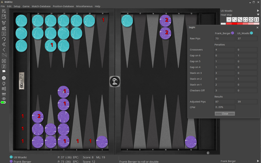
Task: Click the lightbulb hint icon
Action: 4,83
